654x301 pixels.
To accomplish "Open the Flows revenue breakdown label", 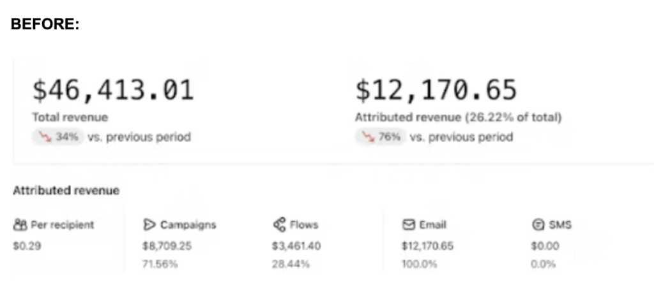I will tap(304, 224).
